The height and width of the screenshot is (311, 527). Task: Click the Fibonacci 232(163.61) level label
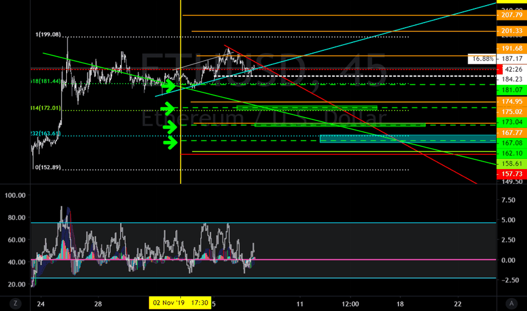(x=46, y=133)
